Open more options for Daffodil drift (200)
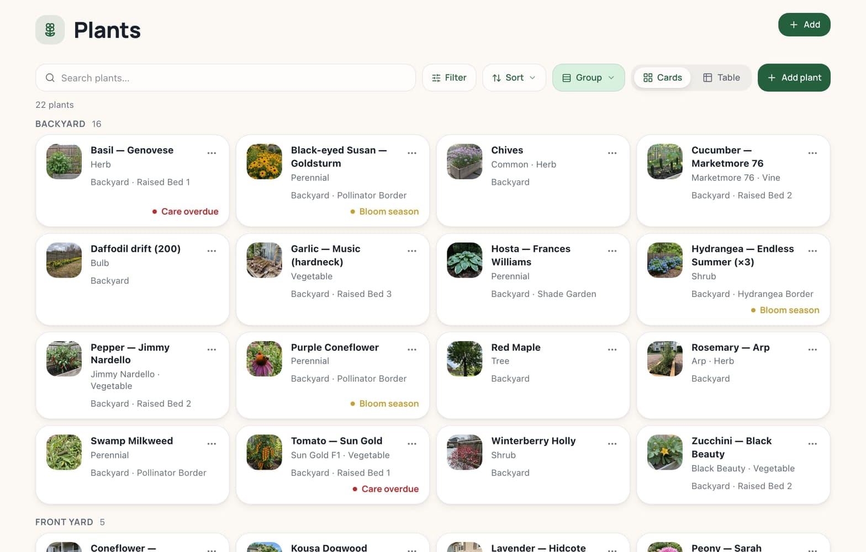866x552 pixels. pyautogui.click(x=212, y=251)
